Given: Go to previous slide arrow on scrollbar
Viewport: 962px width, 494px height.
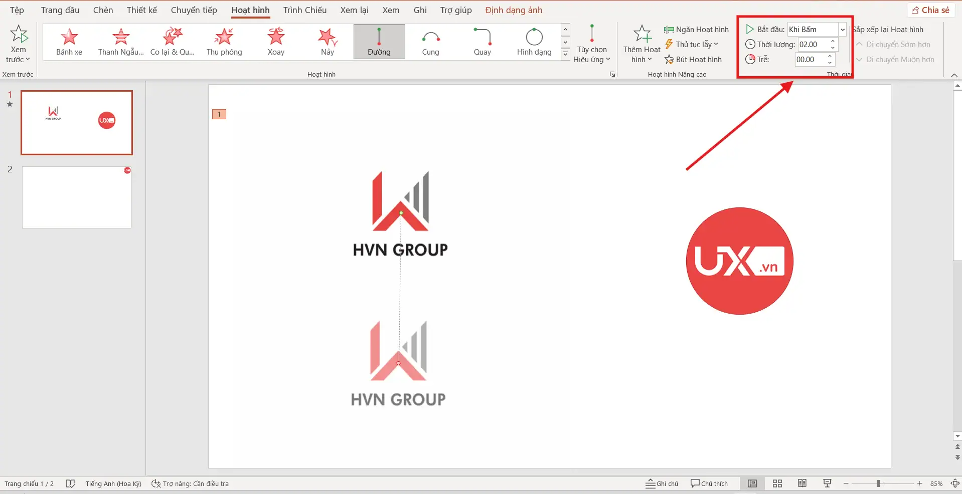Looking at the screenshot, I should (x=957, y=446).
